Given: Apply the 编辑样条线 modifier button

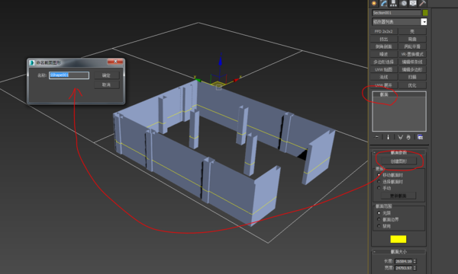Looking at the screenshot, I should click(412, 62).
